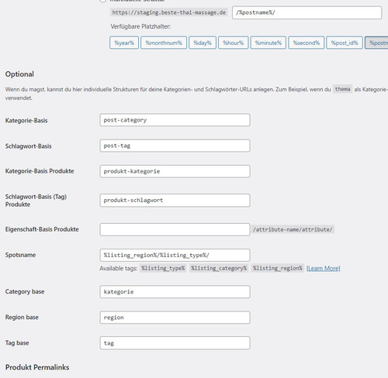Click the permalink structure /%postname%/ field
This screenshot has width=388, height=378.
[307, 12]
